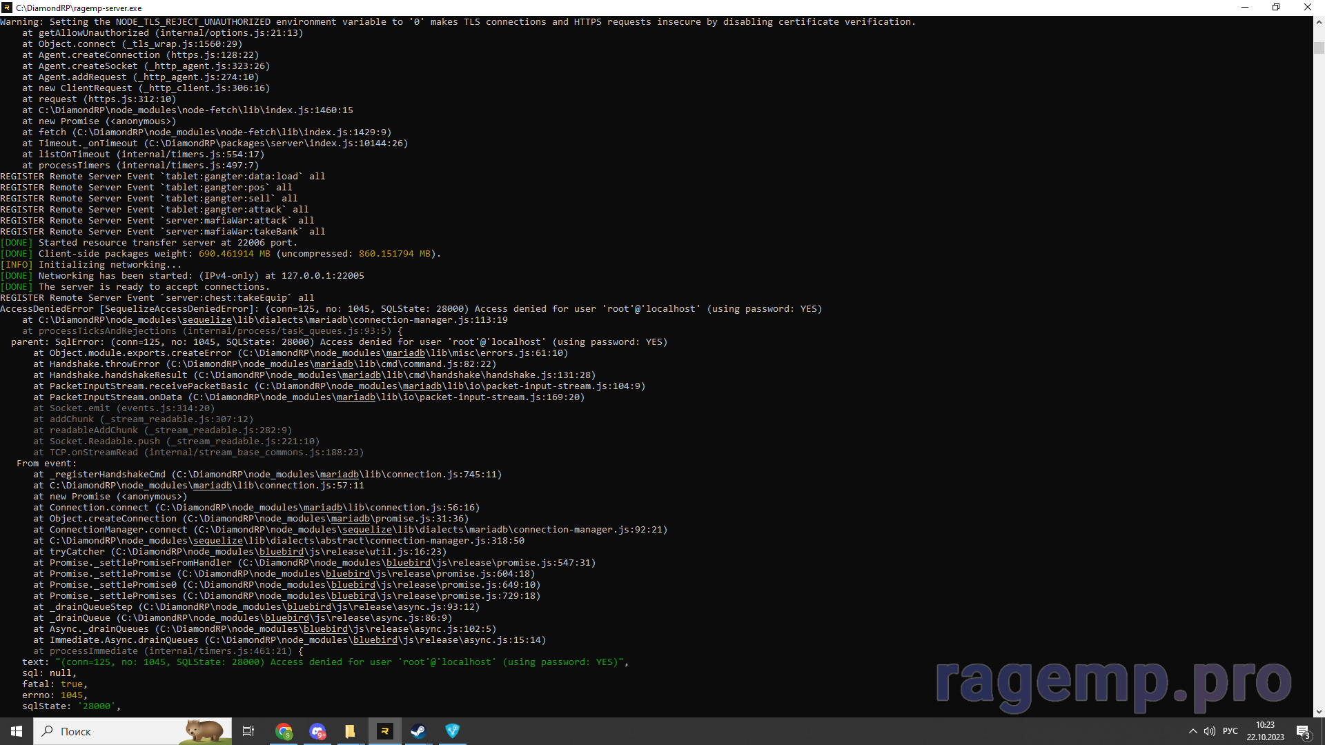
Task: Click the vertical scrollbar thumb
Action: [x=1319, y=48]
